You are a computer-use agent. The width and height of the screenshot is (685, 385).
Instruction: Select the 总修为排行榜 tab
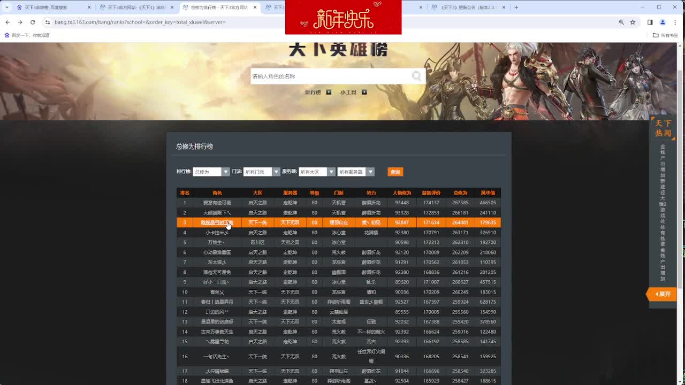pyautogui.click(x=219, y=7)
